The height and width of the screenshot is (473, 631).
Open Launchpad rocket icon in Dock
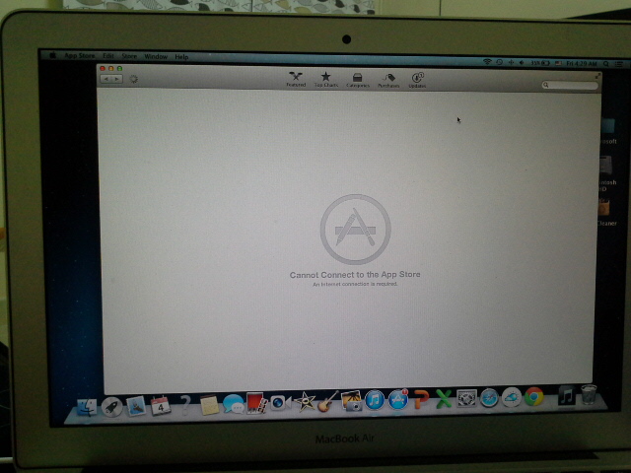(111, 407)
